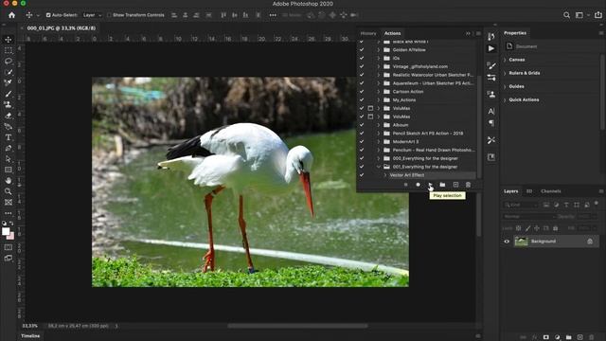The width and height of the screenshot is (606, 341).
Task: Toggle the checkmark for Cartoon Action set
Action: 362,92
